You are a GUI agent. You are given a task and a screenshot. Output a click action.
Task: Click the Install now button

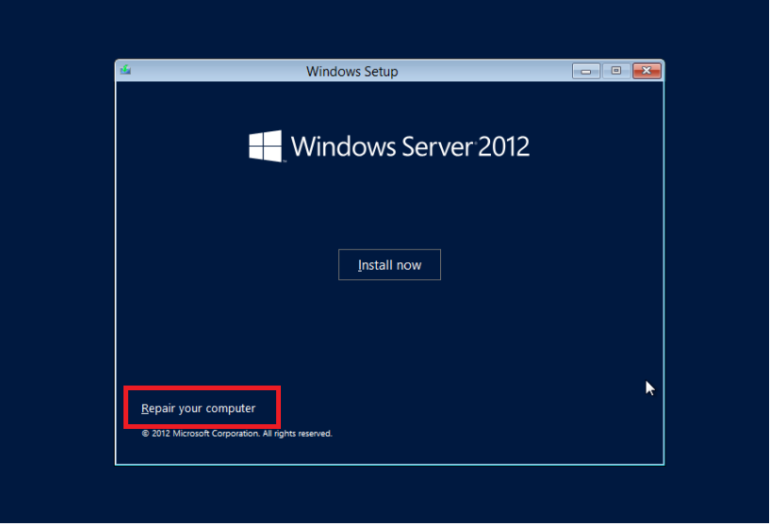[389, 265]
